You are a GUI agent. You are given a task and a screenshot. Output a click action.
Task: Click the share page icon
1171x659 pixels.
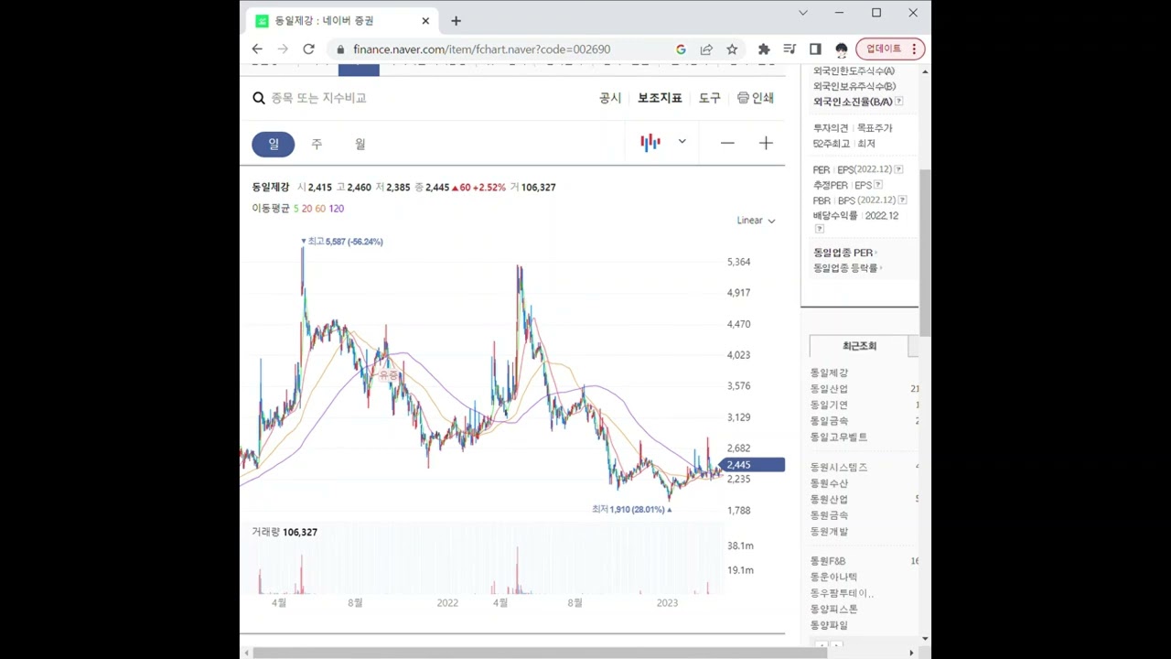[x=706, y=49]
